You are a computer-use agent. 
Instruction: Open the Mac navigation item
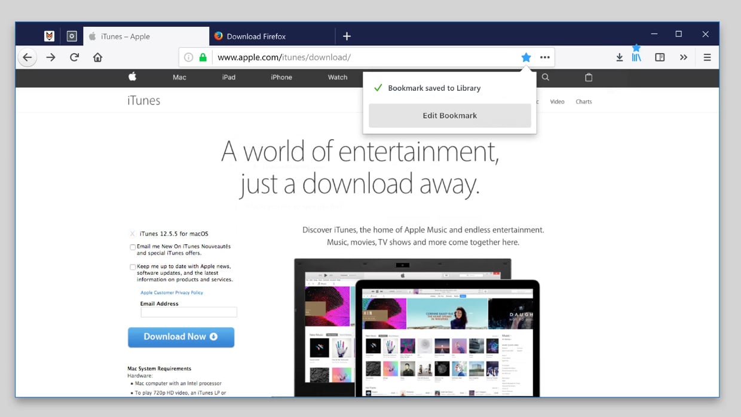(179, 77)
